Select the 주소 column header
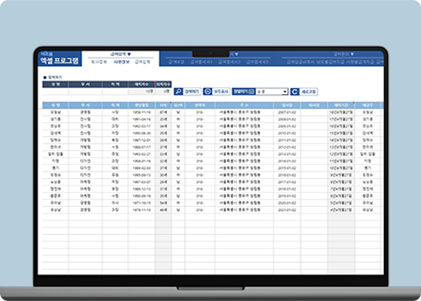 (244, 106)
